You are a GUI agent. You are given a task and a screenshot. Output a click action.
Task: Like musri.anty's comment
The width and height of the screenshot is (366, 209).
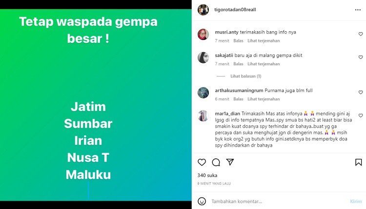pos(361,34)
